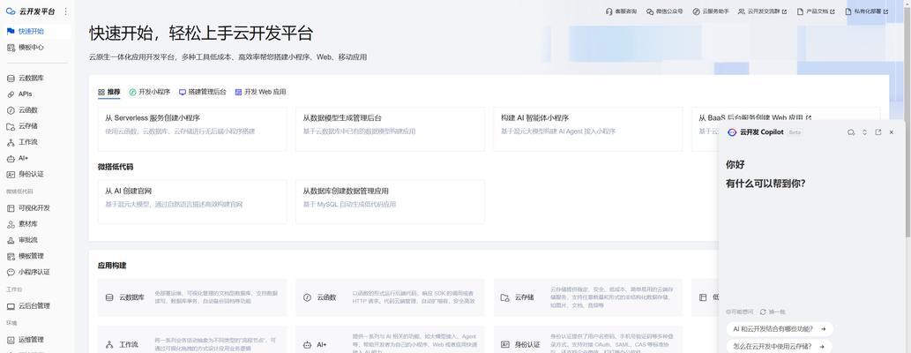Select the 推荐 tab
Image resolution: width=911 pixels, height=353 pixels.
[109, 92]
